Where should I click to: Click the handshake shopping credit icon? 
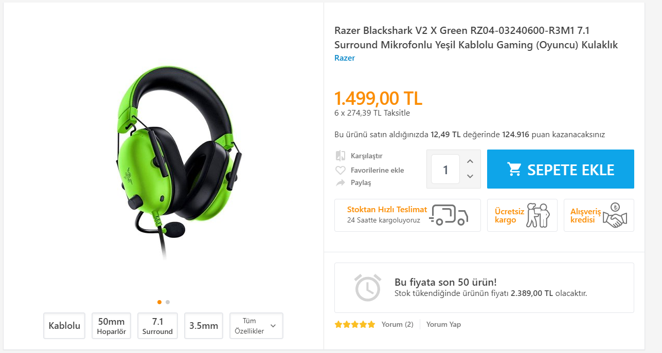pyautogui.click(x=615, y=216)
